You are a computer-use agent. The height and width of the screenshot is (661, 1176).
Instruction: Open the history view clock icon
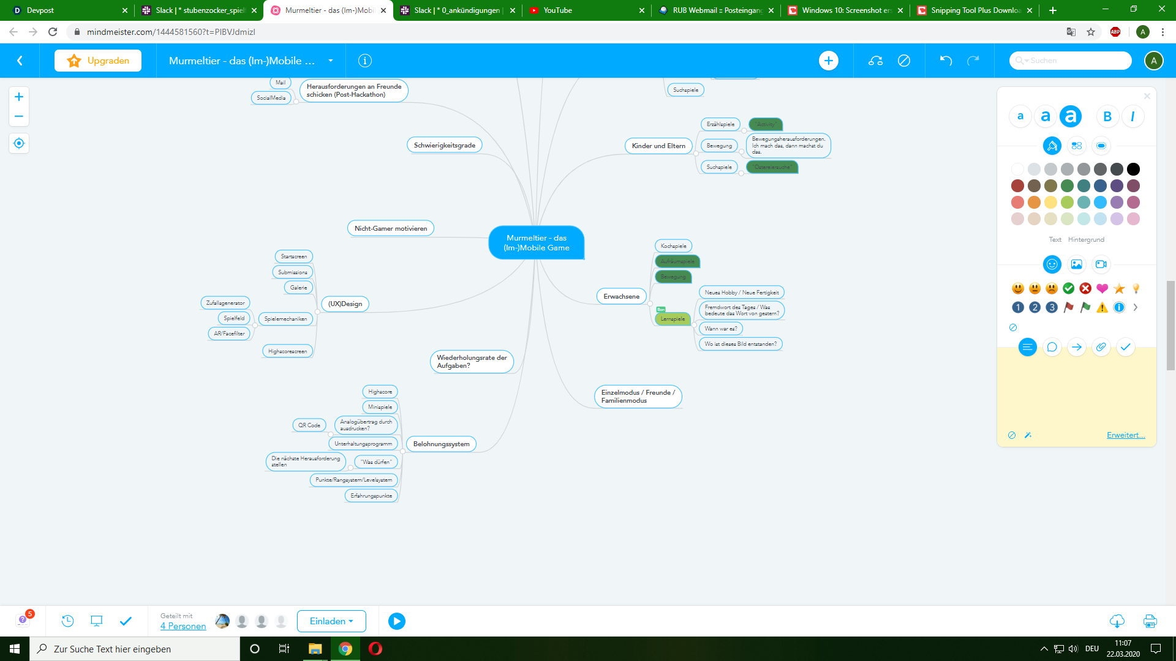pyautogui.click(x=67, y=621)
